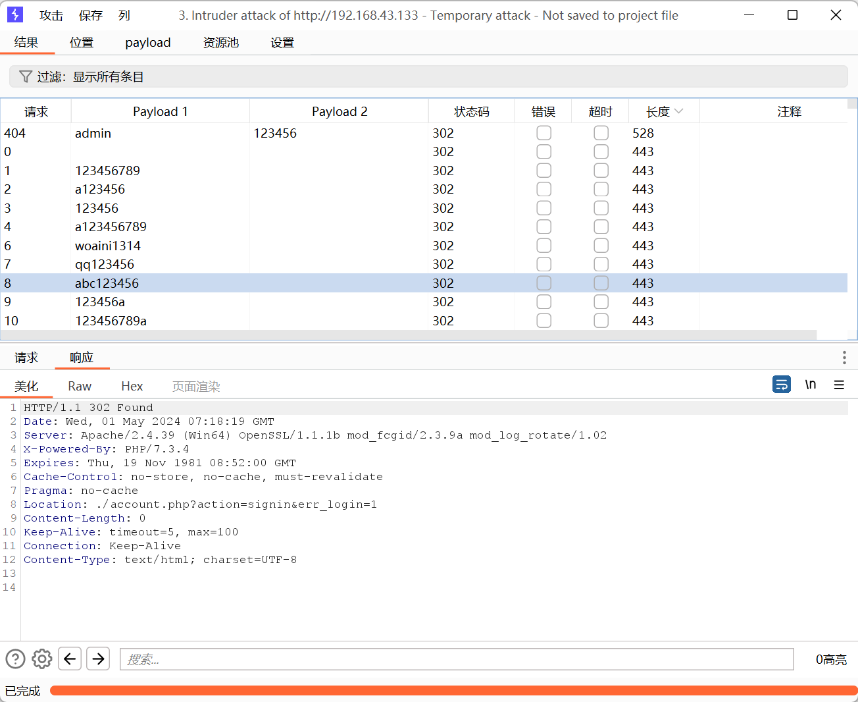
Task: Click the Server header line
Action: click(315, 435)
